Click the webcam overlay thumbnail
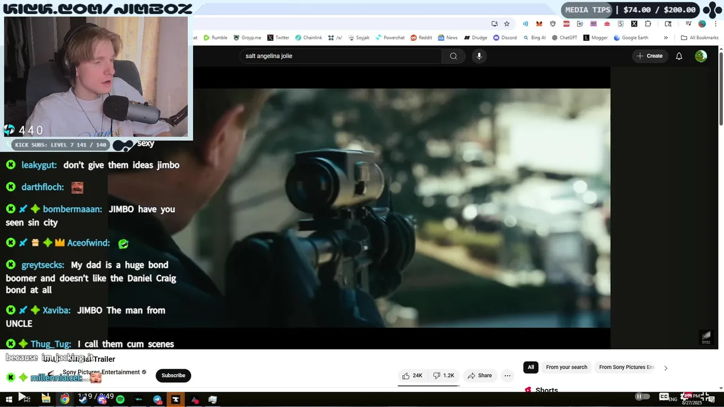 (x=96, y=77)
